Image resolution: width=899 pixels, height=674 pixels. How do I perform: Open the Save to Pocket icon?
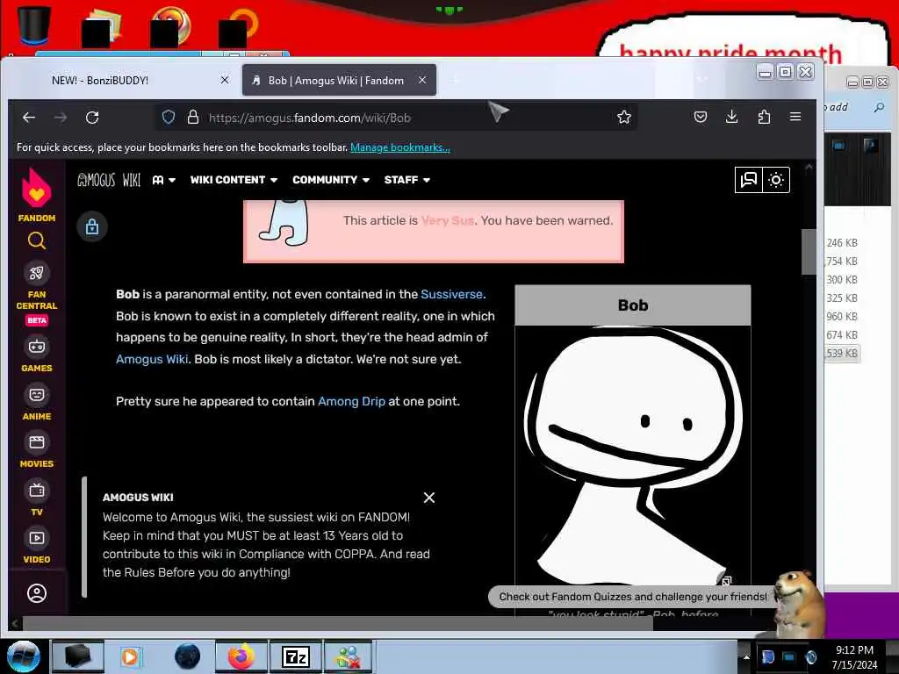click(x=700, y=117)
